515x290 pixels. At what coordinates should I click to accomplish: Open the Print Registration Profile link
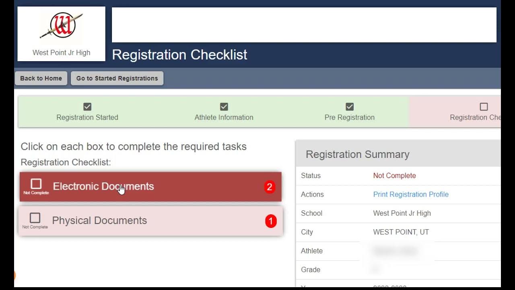click(411, 195)
